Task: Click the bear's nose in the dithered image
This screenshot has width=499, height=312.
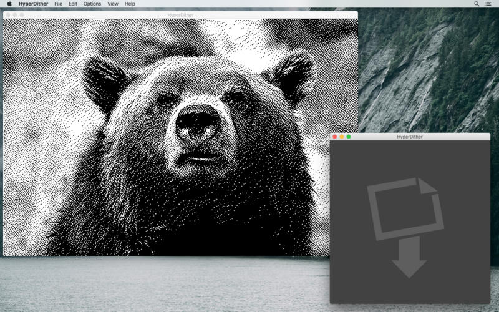Action: (x=196, y=122)
